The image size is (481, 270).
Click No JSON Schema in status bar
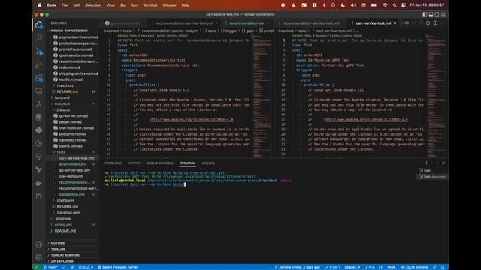pyautogui.click(x=414, y=267)
